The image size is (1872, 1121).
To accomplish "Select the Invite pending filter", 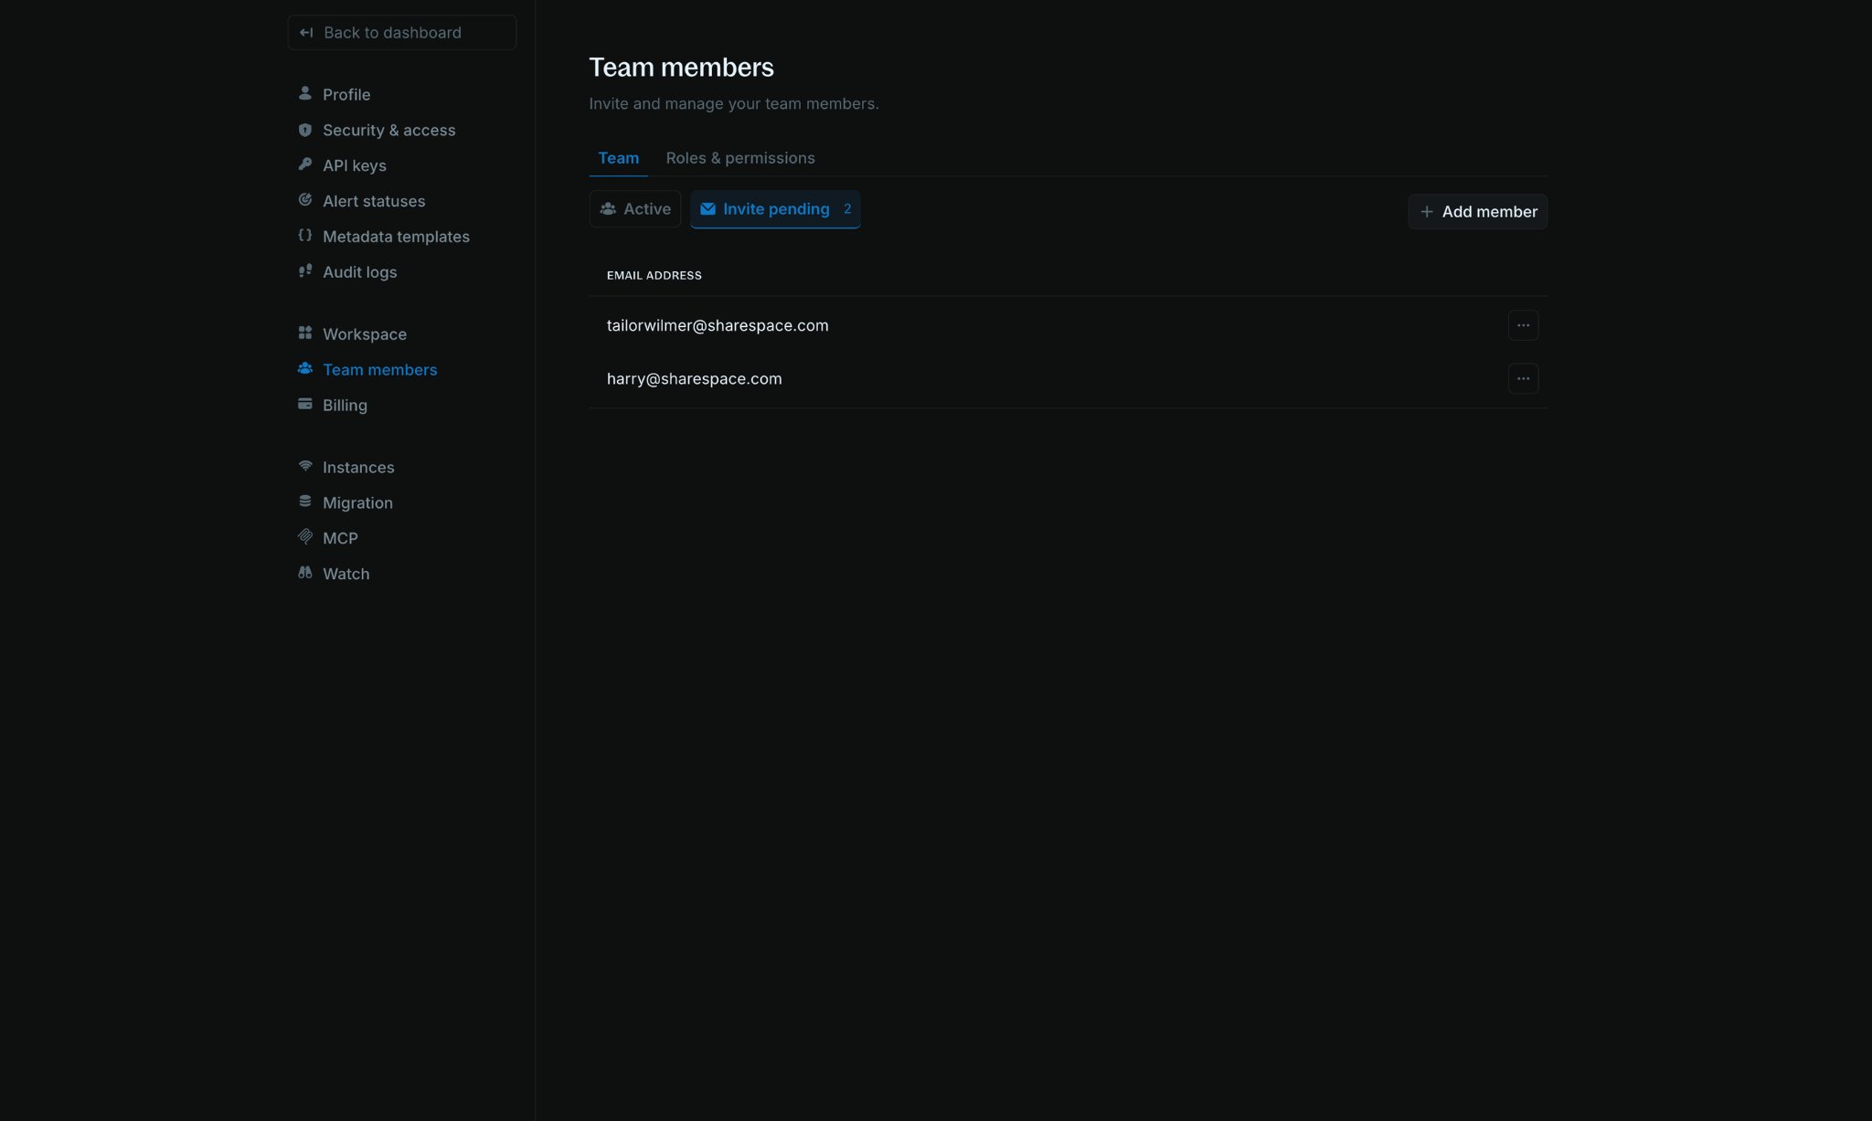I will pos(775,209).
